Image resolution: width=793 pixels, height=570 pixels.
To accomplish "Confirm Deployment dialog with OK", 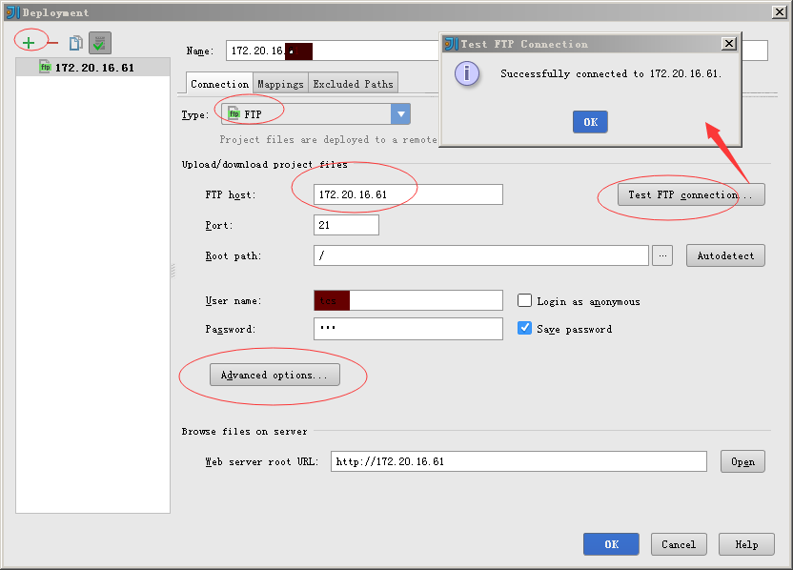I will pos(611,544).
